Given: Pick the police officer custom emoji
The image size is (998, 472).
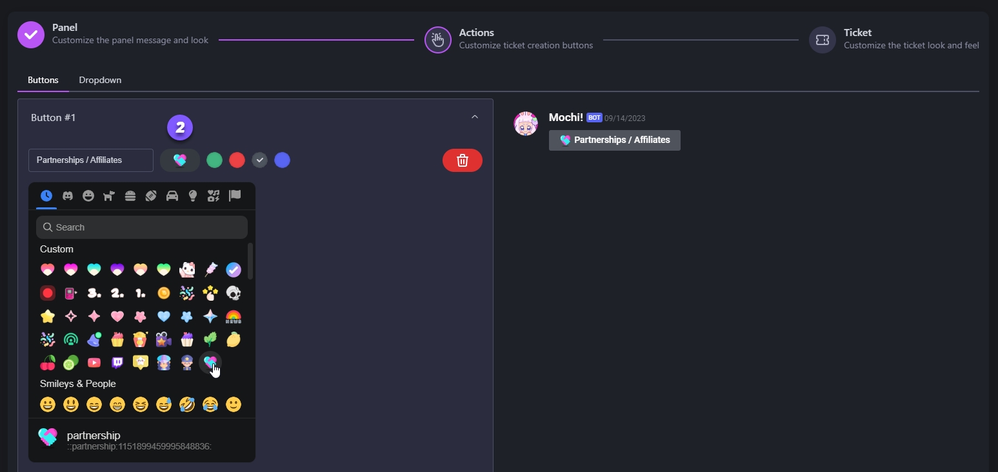Looking at the screenshot, I should coord(187,363).
